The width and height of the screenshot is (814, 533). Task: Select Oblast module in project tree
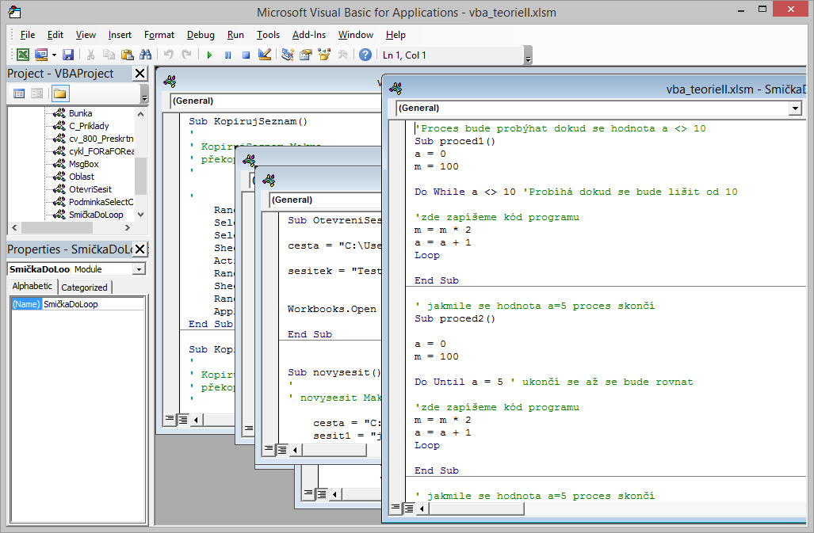click(82, 177)
